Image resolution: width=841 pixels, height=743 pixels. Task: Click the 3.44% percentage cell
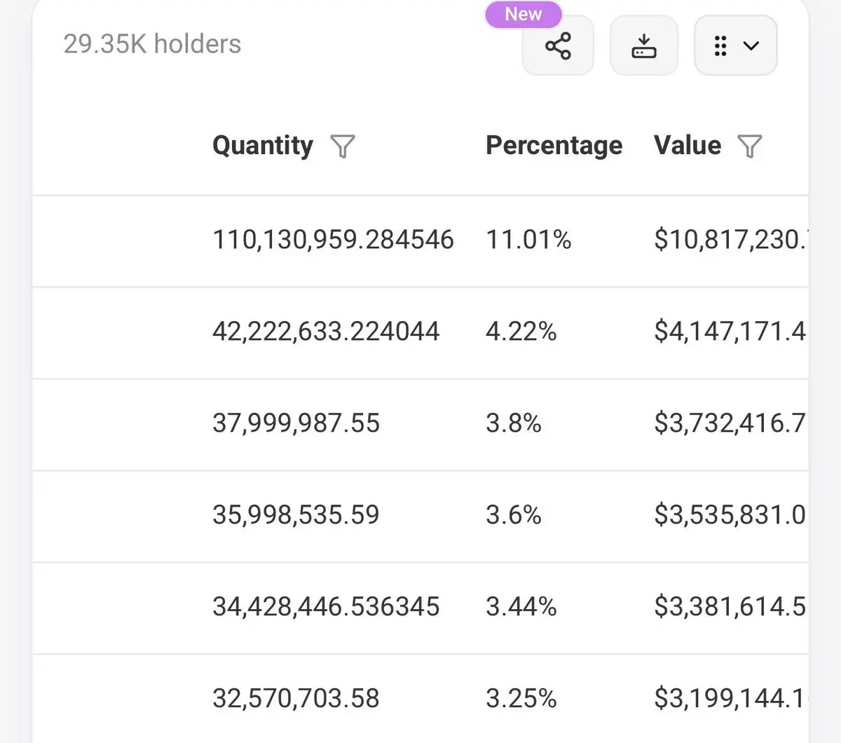point(521,607)
